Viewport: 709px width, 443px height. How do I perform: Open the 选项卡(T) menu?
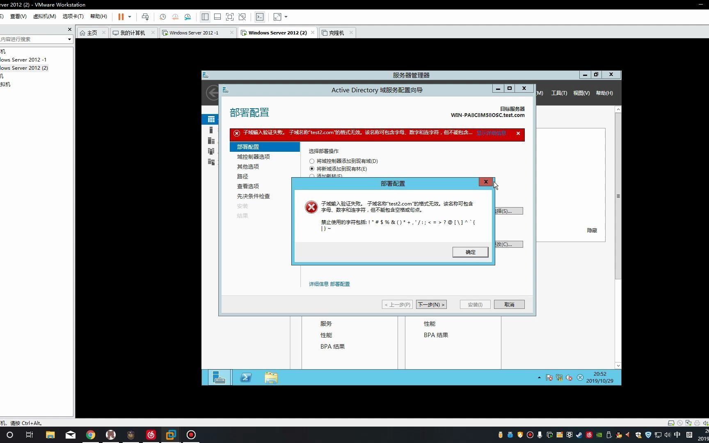[x=73, y=16]
